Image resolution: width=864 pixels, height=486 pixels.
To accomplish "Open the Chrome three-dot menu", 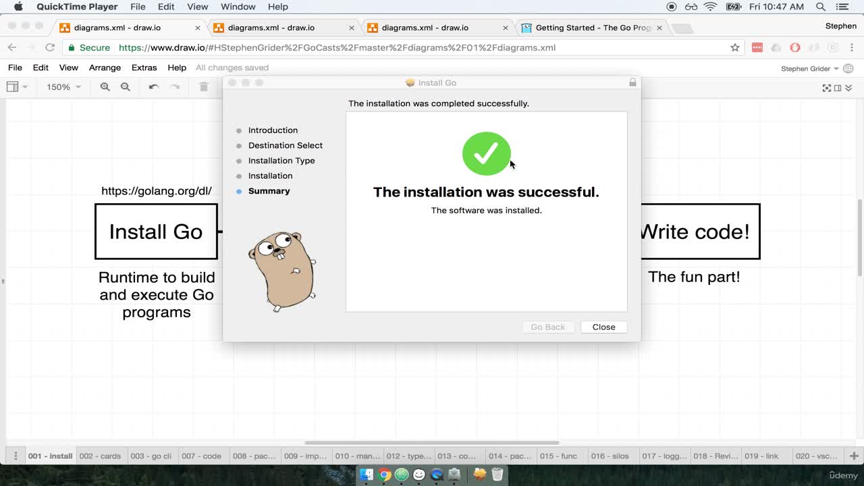I will point(852,47).
